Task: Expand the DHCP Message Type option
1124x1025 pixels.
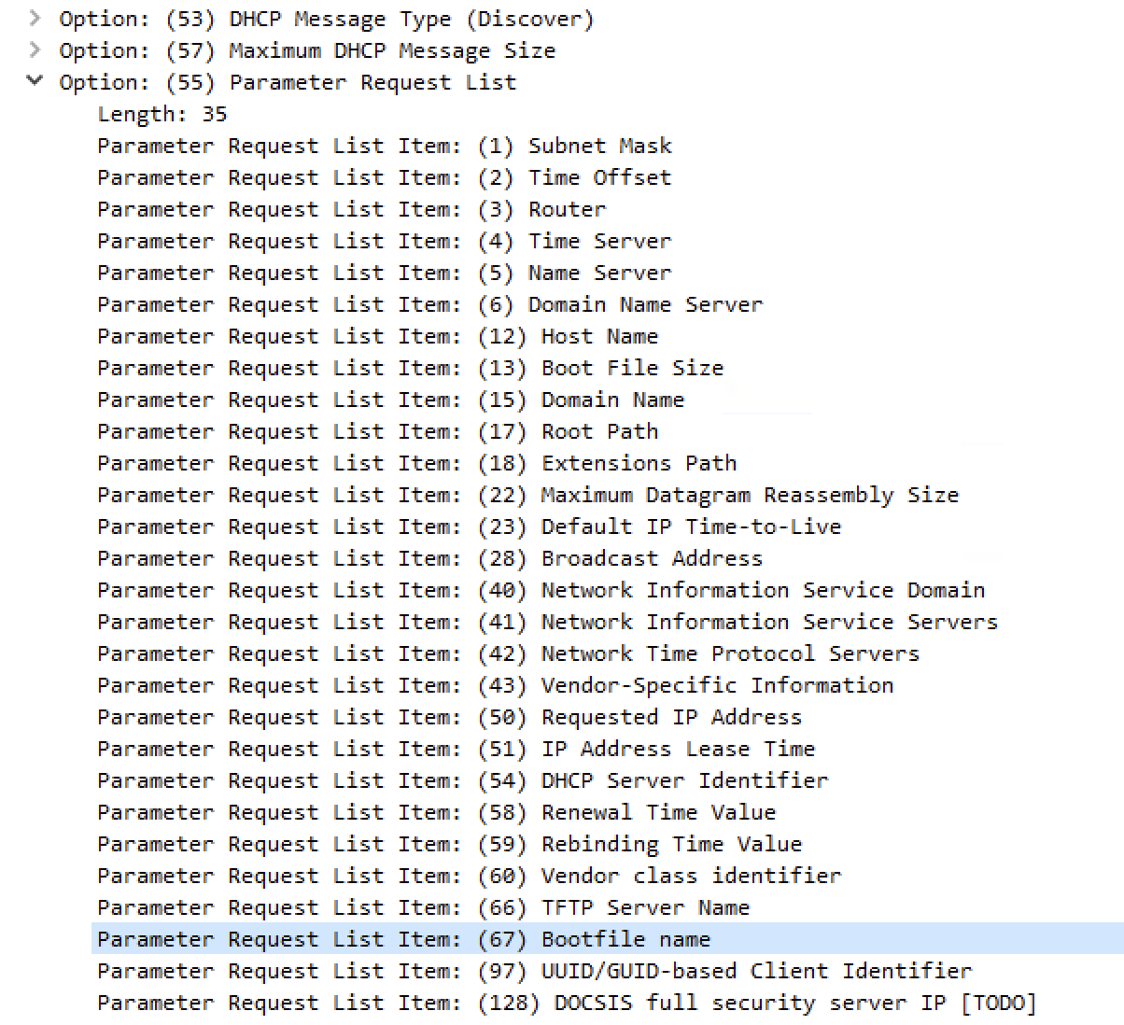Action: (x=35, y=19)
